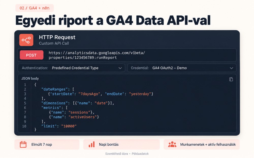Viewport: 254px width, 158px height.
Task: Select the Elmúlt 7 nap chip
Action: tap(47, 144)
